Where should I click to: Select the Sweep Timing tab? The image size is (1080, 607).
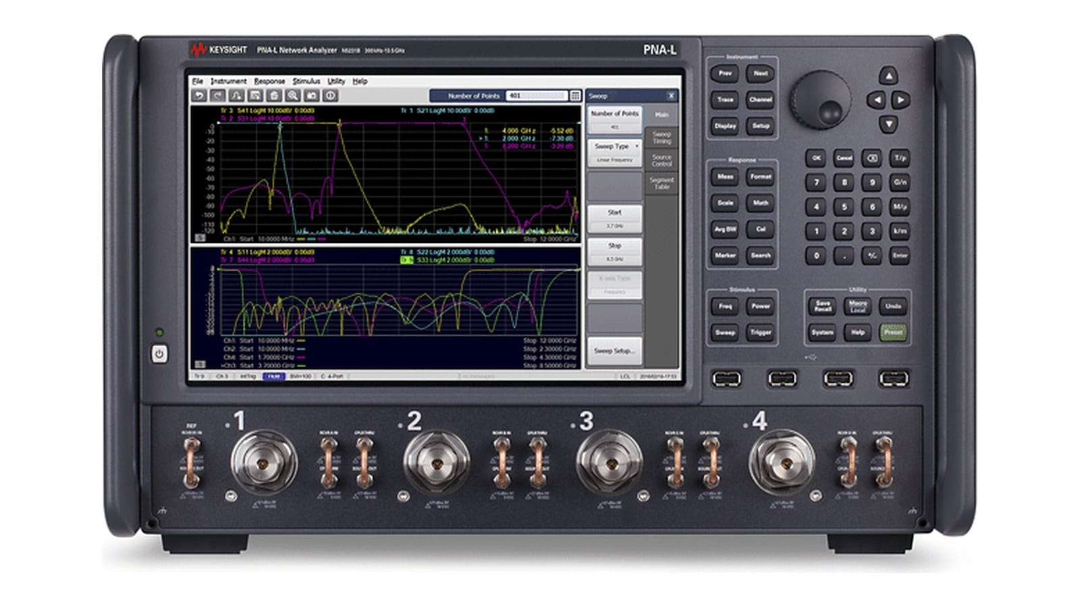(x=661, y=138)
